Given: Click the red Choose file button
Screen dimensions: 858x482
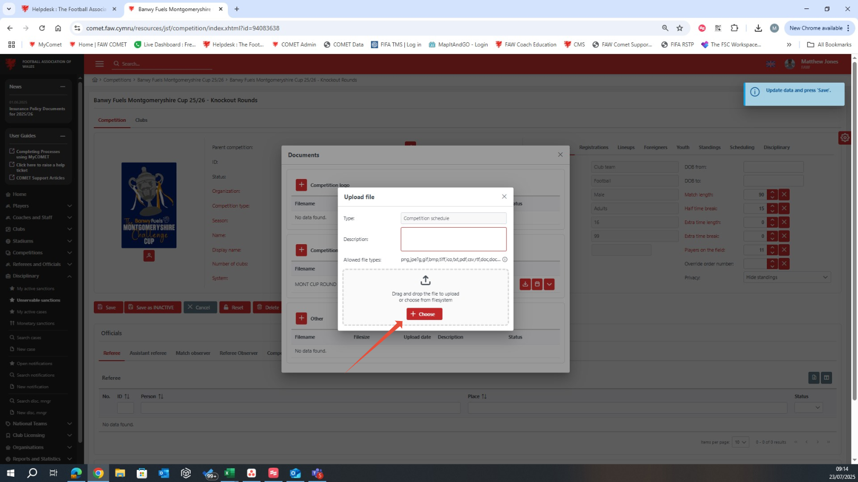Looking at the screenshot, I should pos(424,314).
